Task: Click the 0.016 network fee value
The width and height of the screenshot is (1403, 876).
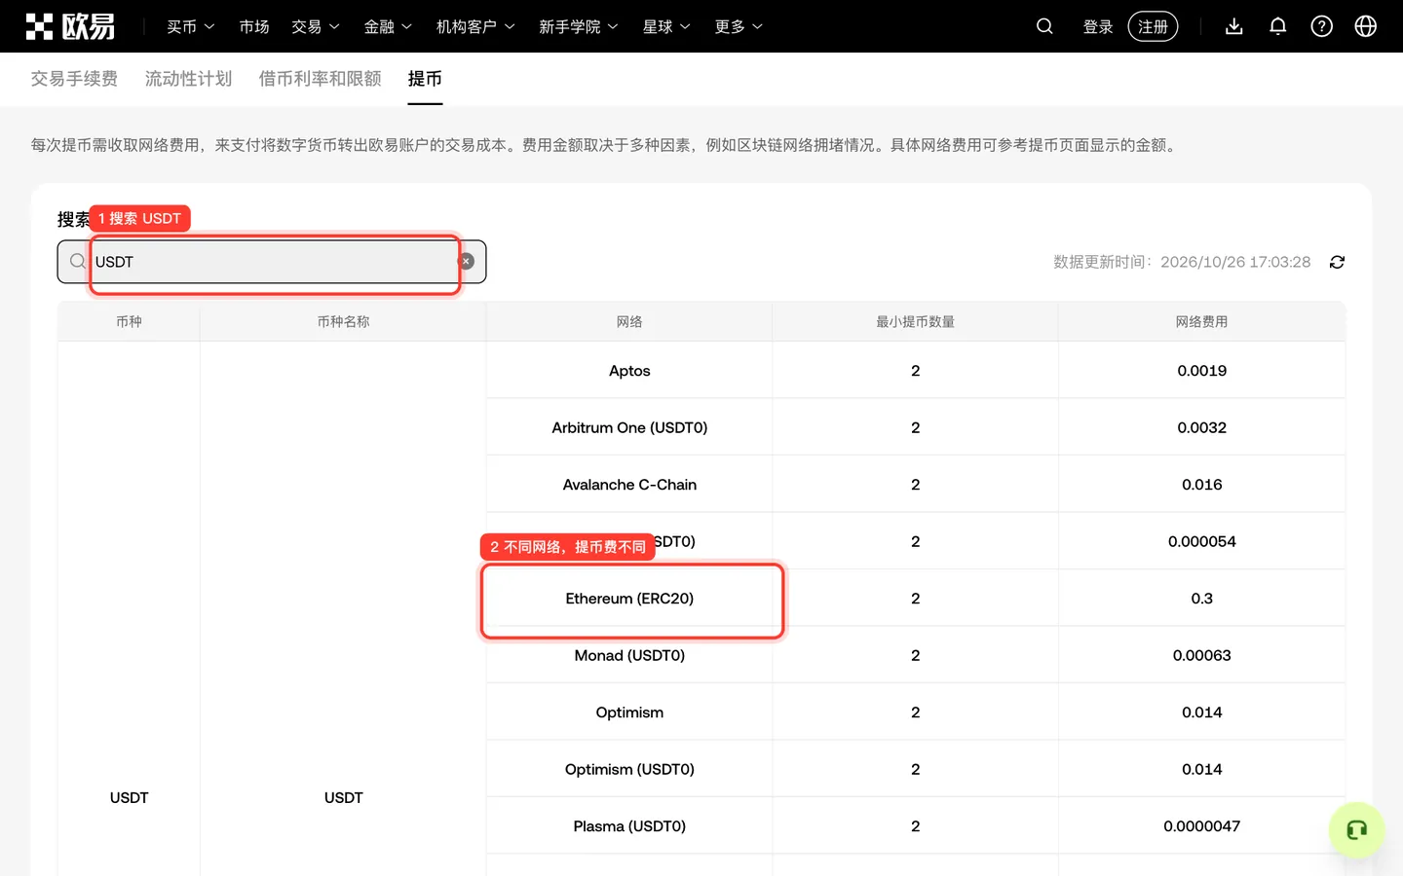Action: click(1201, 485)
